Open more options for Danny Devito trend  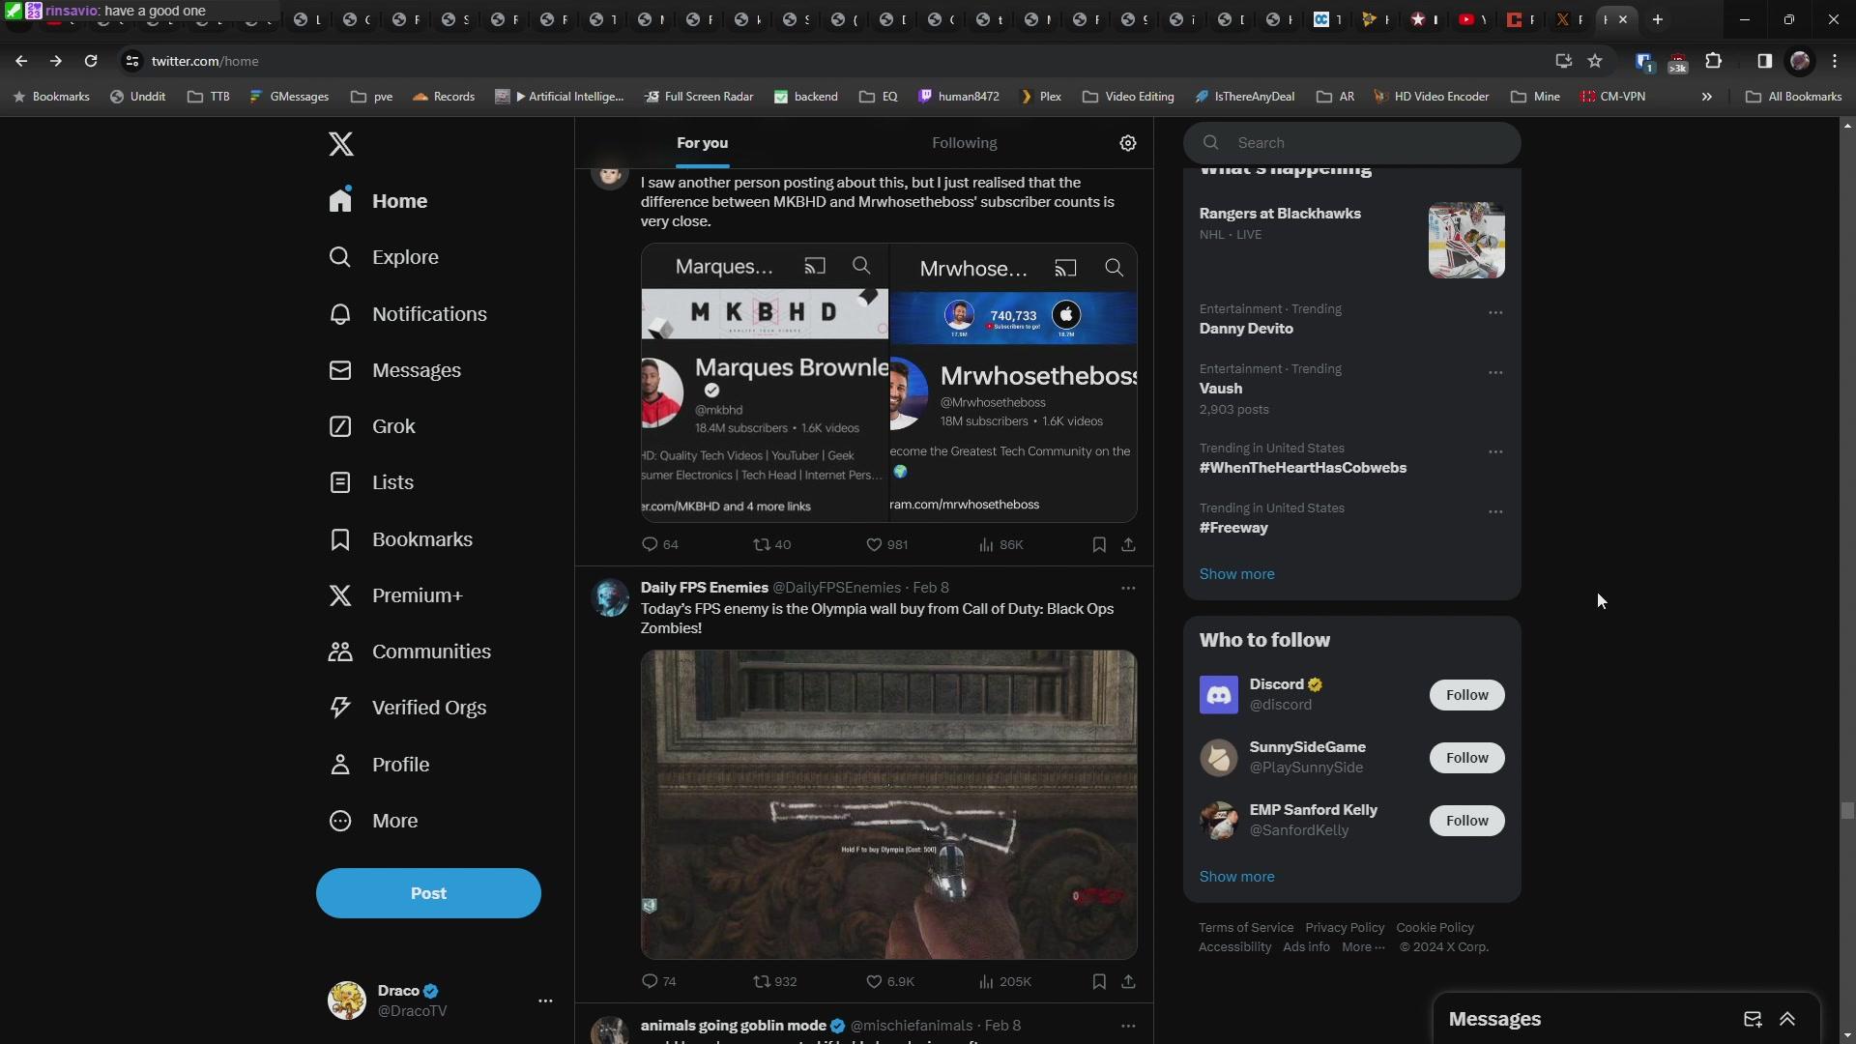(x=1495, y=312)
